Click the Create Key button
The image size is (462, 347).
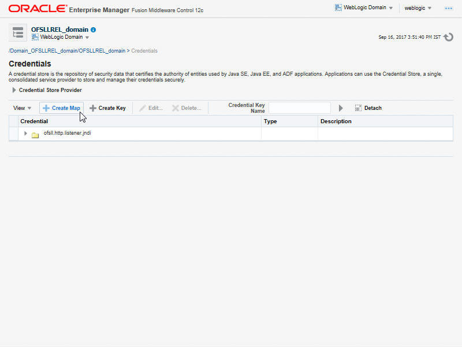(107, 108)
